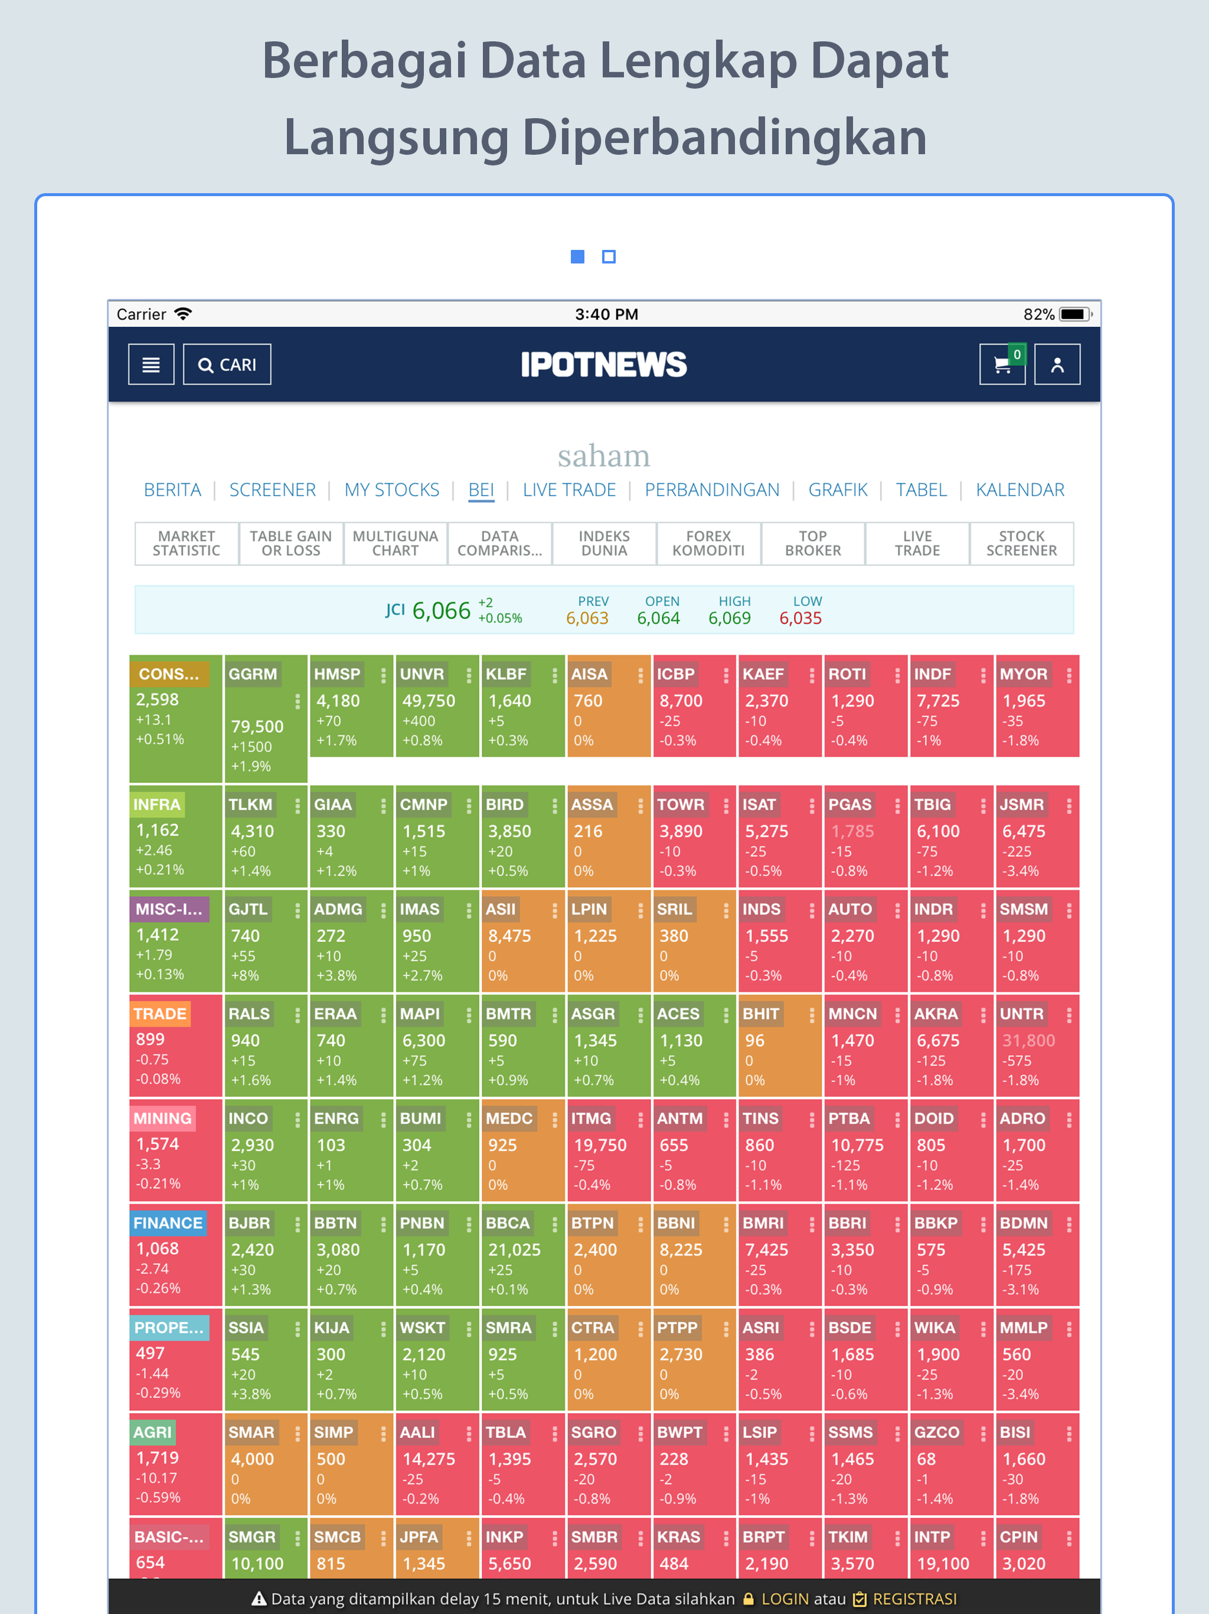The height and width of the screenshot is (1614, 1209).
Task: Select the INFRA sector label
Action: coord(157,804)
